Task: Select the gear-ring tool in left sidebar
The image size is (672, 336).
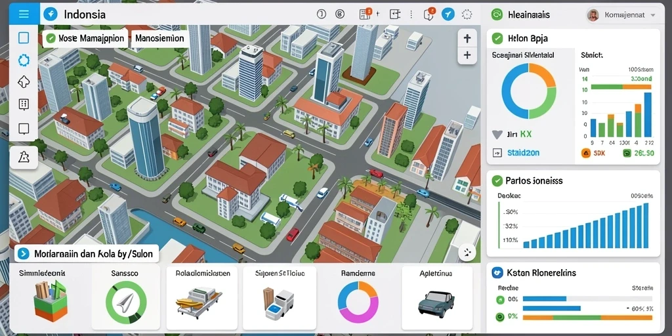Action: 24,60
